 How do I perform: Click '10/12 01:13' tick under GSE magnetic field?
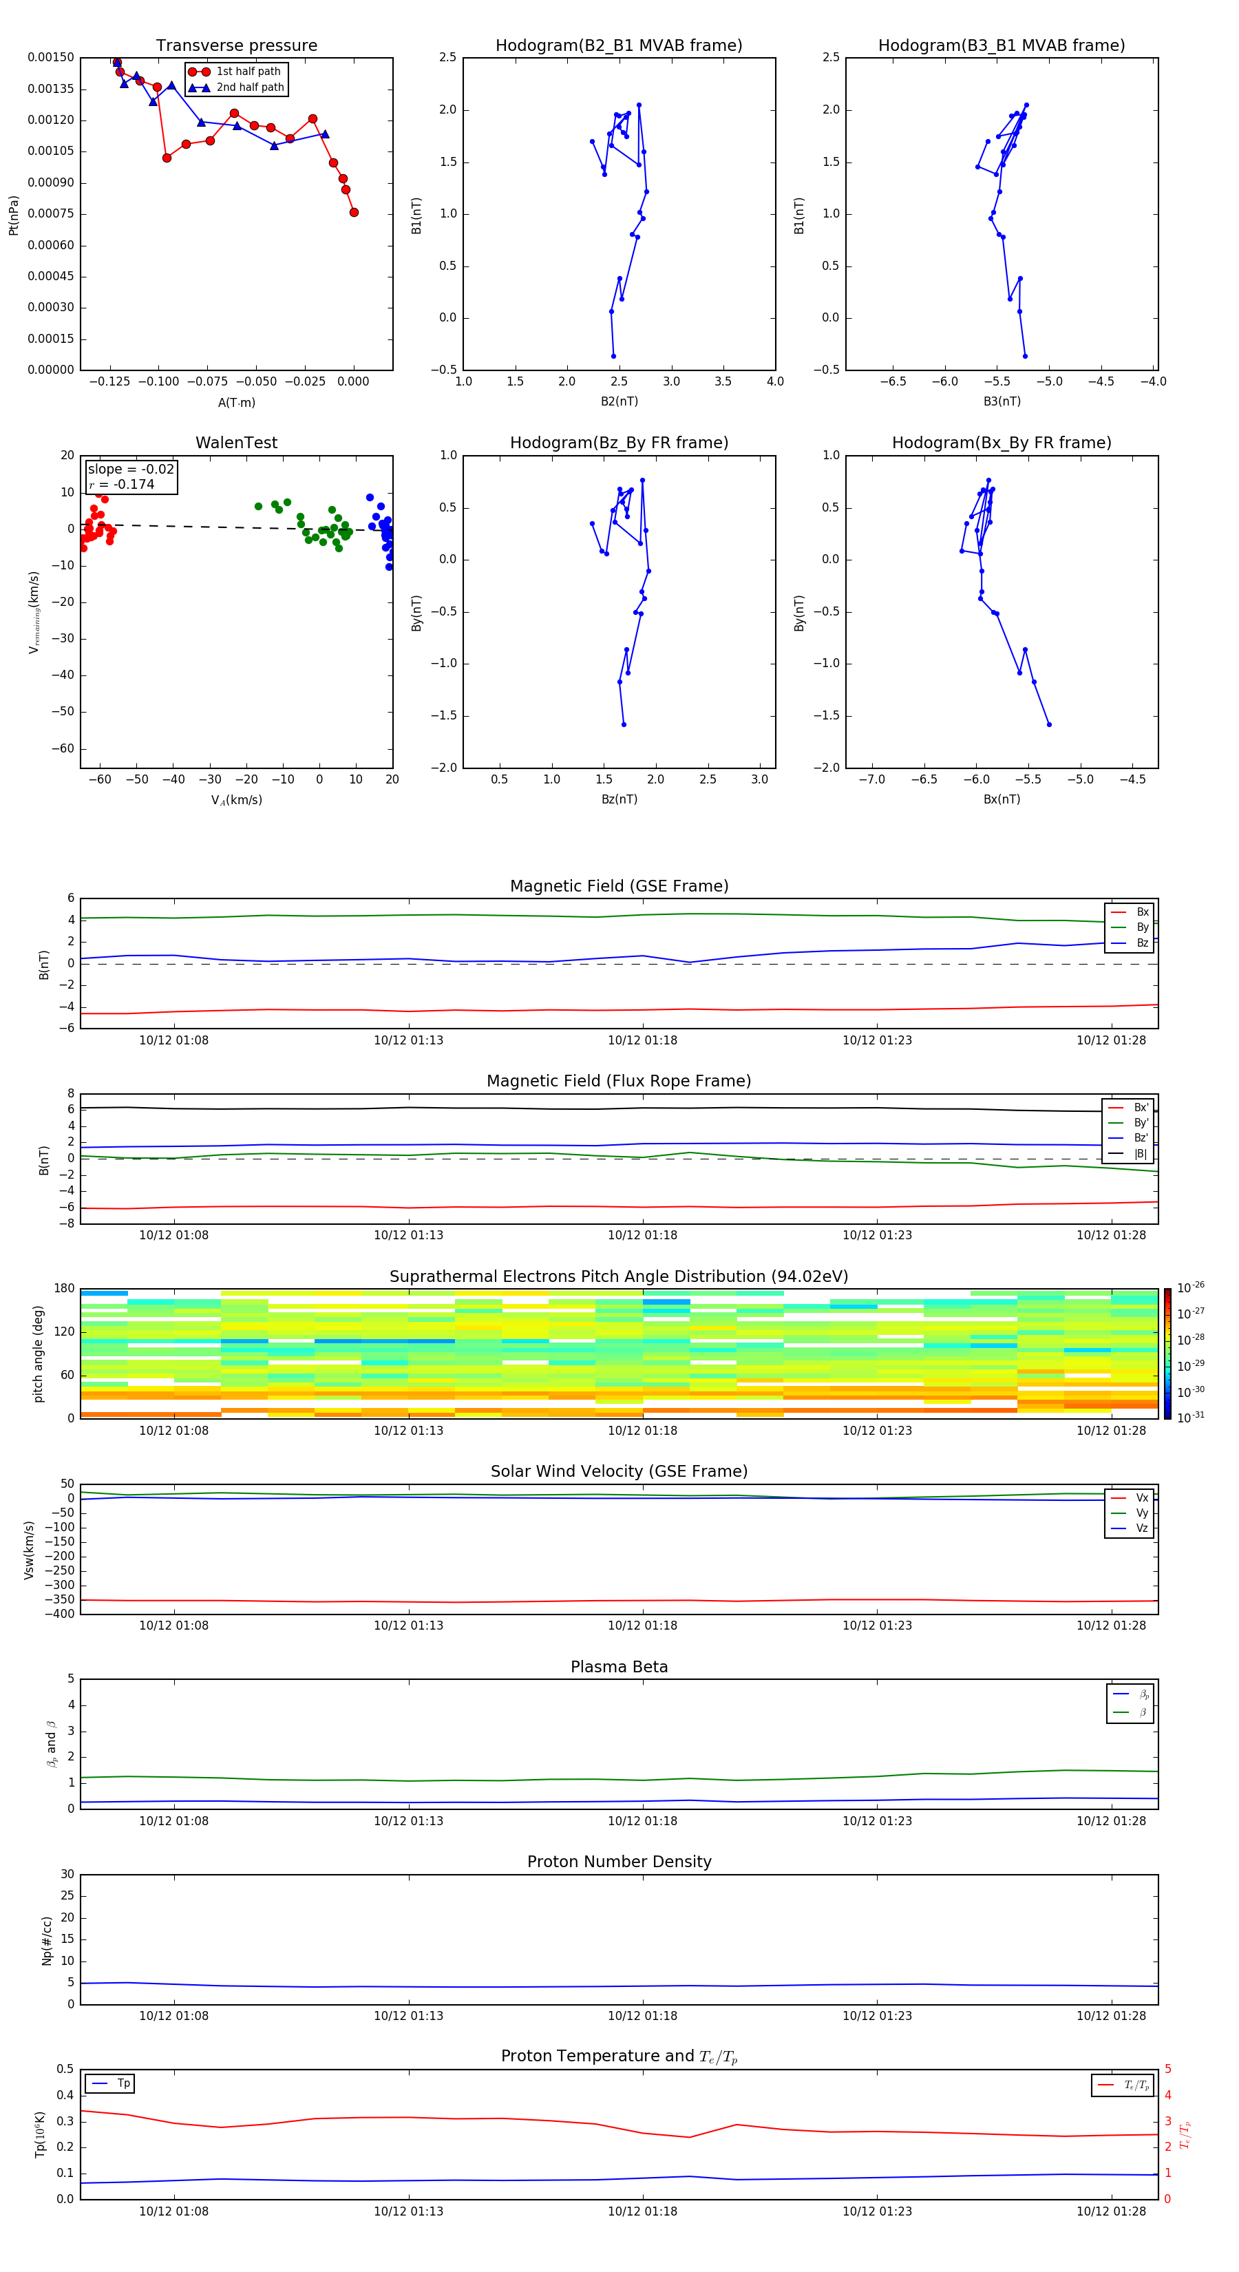(408, 1041)
